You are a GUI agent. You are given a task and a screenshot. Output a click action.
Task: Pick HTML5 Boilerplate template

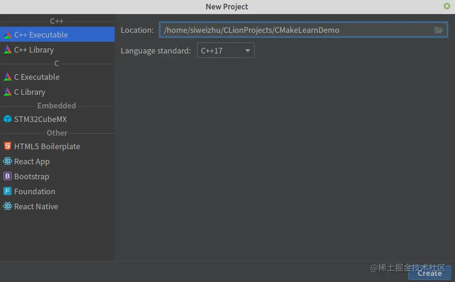point(57,146)
